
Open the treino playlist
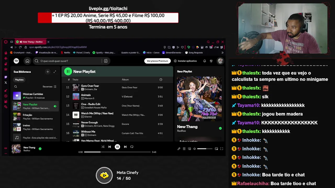coord(35,127)
